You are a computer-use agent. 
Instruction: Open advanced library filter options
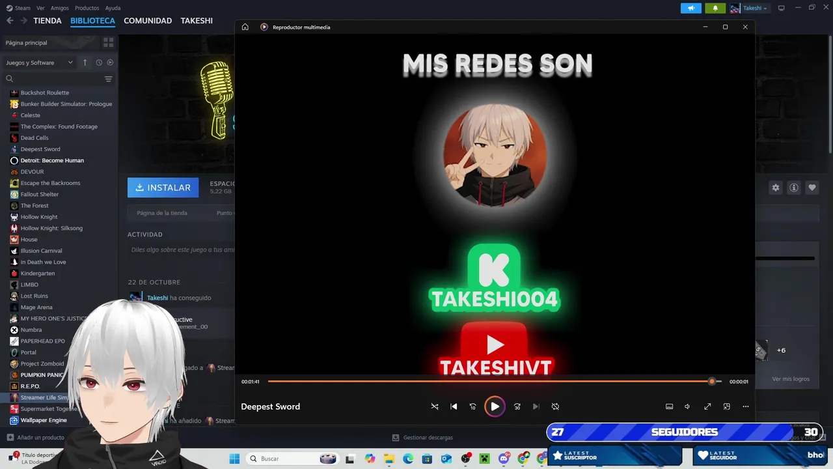click(109, 79)
